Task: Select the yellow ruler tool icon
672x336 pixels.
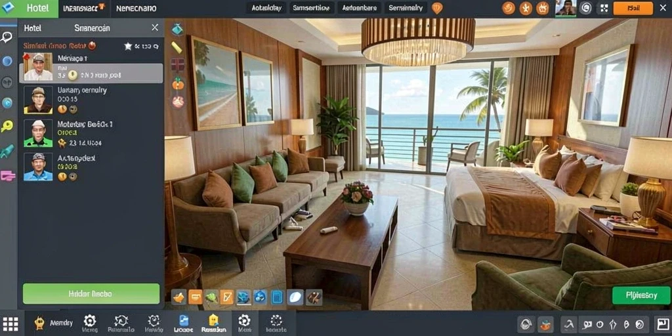Action: [177, 47]
